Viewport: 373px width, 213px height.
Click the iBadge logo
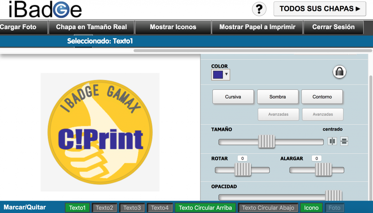pyautogui.click(x=45, y=9)
